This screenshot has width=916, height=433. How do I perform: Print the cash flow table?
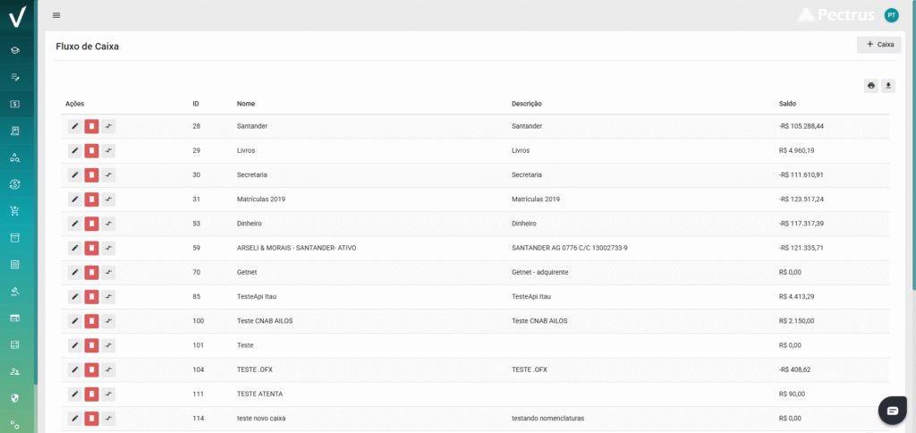click(x=870, y=86)
